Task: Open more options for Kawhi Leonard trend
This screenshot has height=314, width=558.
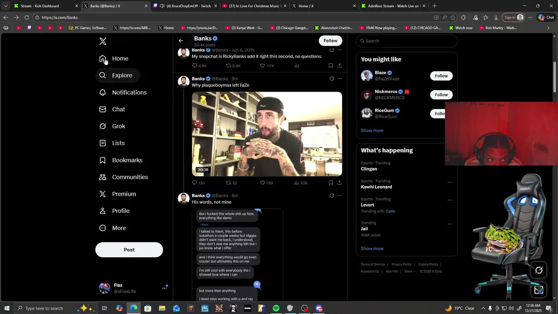Action: point(450,182)
